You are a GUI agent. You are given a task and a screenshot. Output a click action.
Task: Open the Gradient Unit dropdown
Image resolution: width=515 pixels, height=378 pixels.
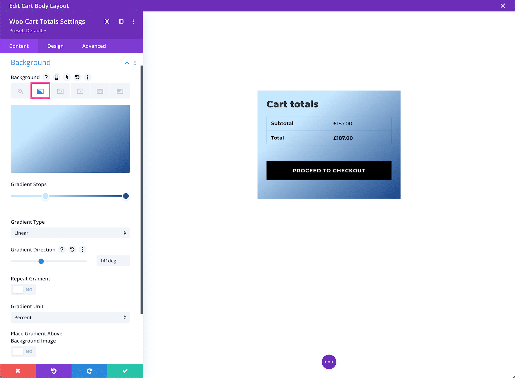point(70,317)
